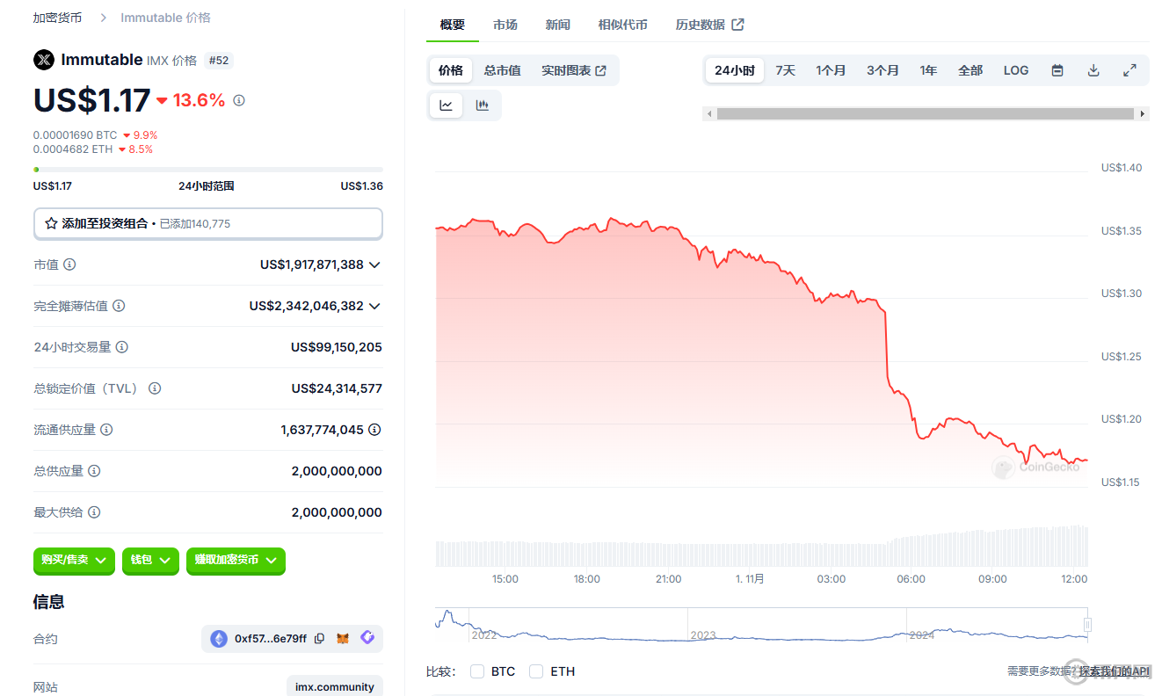The width and height of the screenshot is (1162, 696).
Task: Expand chart to fullscreen
Action: [x=1130, y=70]
